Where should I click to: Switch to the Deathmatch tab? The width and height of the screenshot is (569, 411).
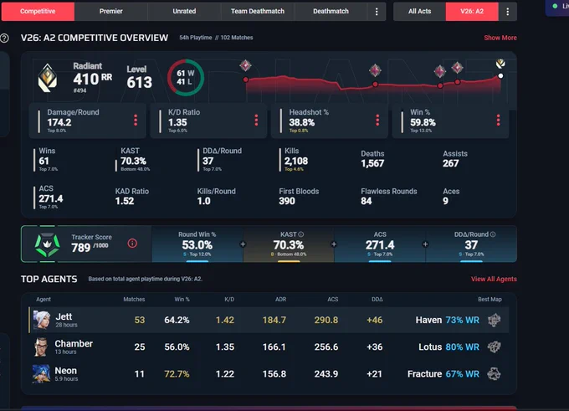click(331, 11)
